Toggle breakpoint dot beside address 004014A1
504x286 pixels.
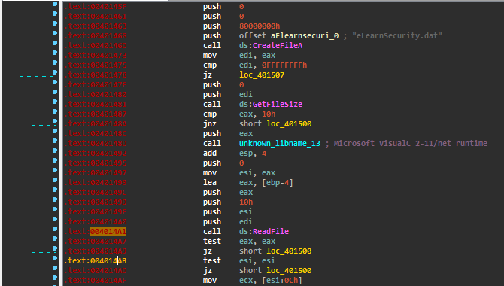(55, 229)
